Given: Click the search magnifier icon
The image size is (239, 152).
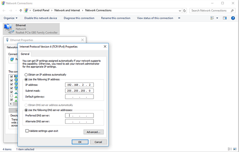Looking at the screenshot, I should point(232,10).
